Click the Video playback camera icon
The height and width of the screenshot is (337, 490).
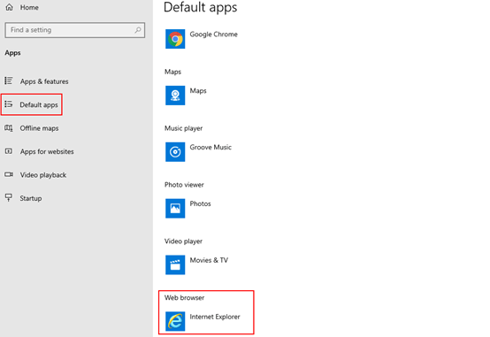9,174
